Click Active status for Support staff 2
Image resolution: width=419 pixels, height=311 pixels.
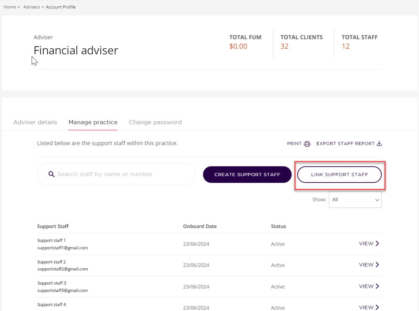coord(278,265)
